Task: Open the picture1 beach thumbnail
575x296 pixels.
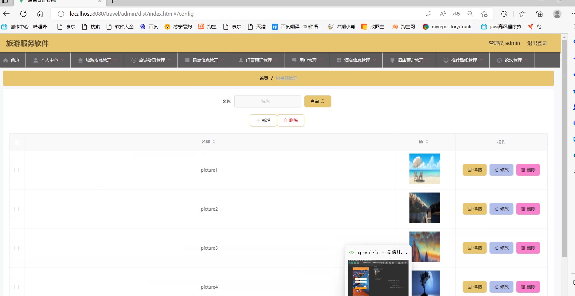Action: (x=425, y=169)
